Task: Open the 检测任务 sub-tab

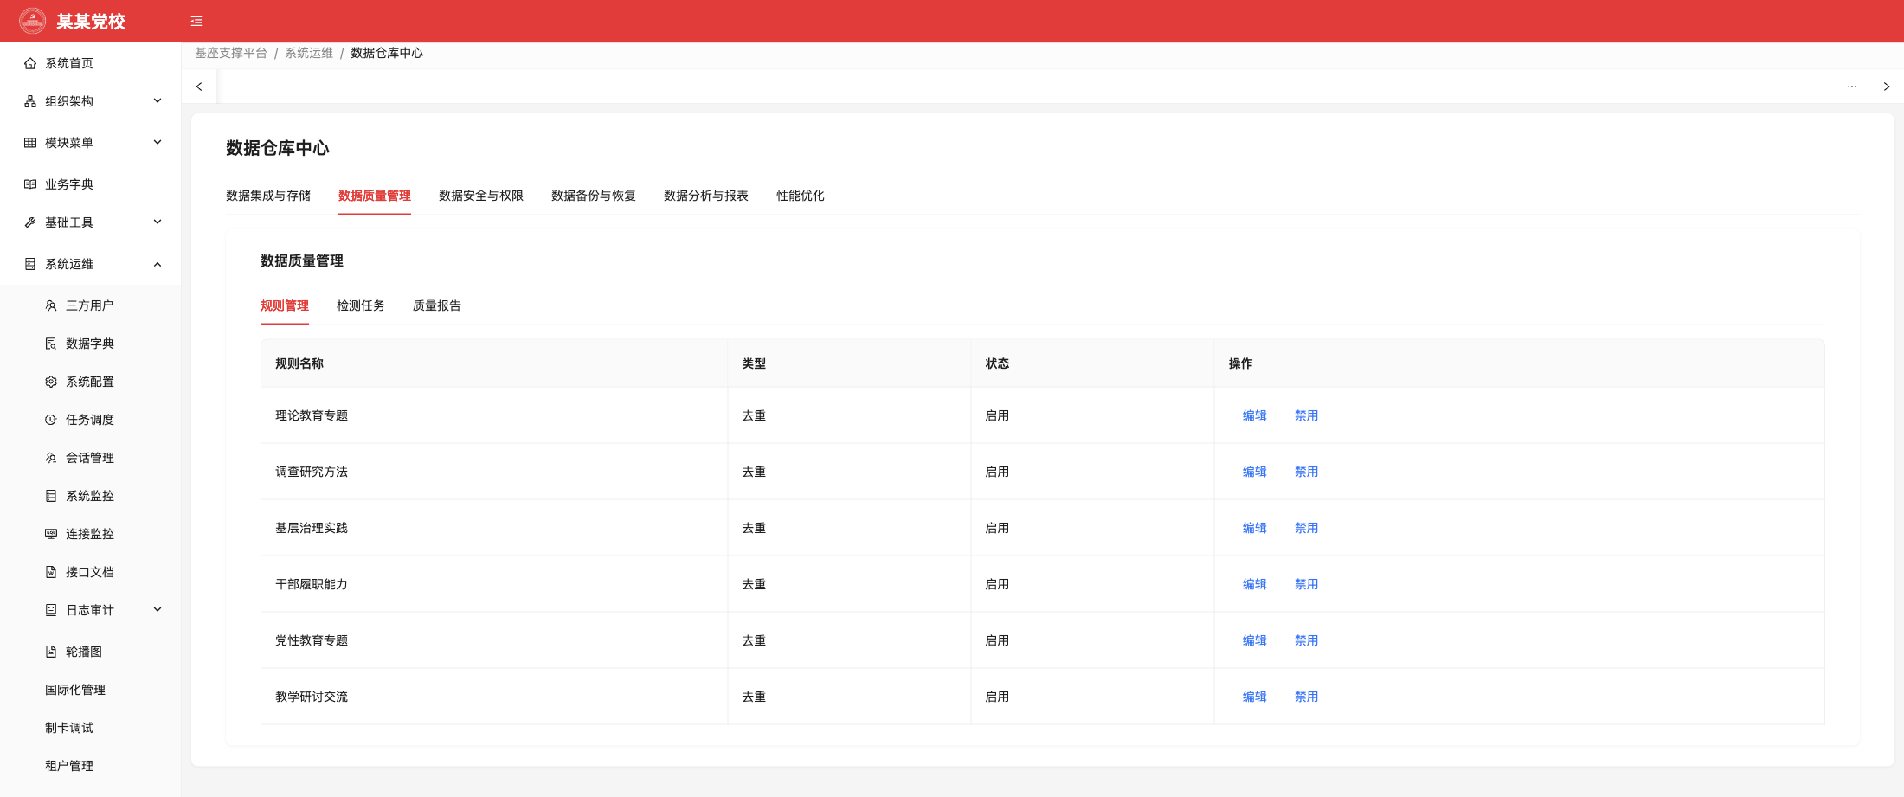Action: [361, 305]
